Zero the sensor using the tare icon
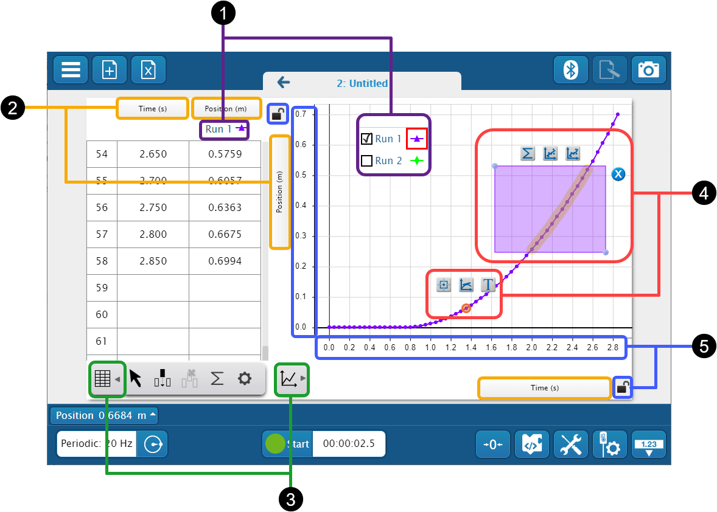The height and width of the screenshot is (512, 717). [x=492, y=444]
